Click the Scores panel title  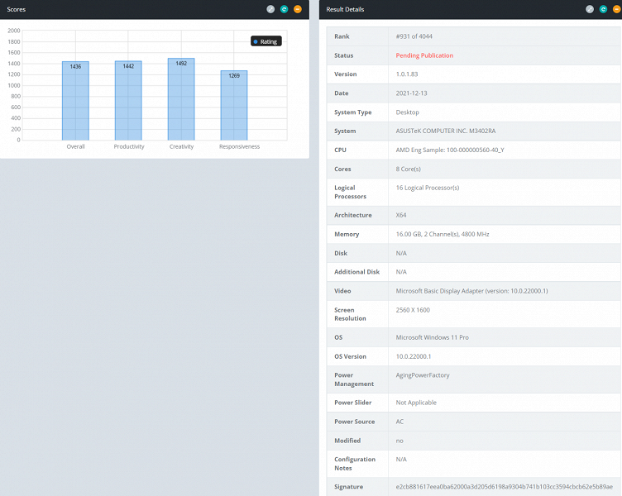click(x=17, y=9)
